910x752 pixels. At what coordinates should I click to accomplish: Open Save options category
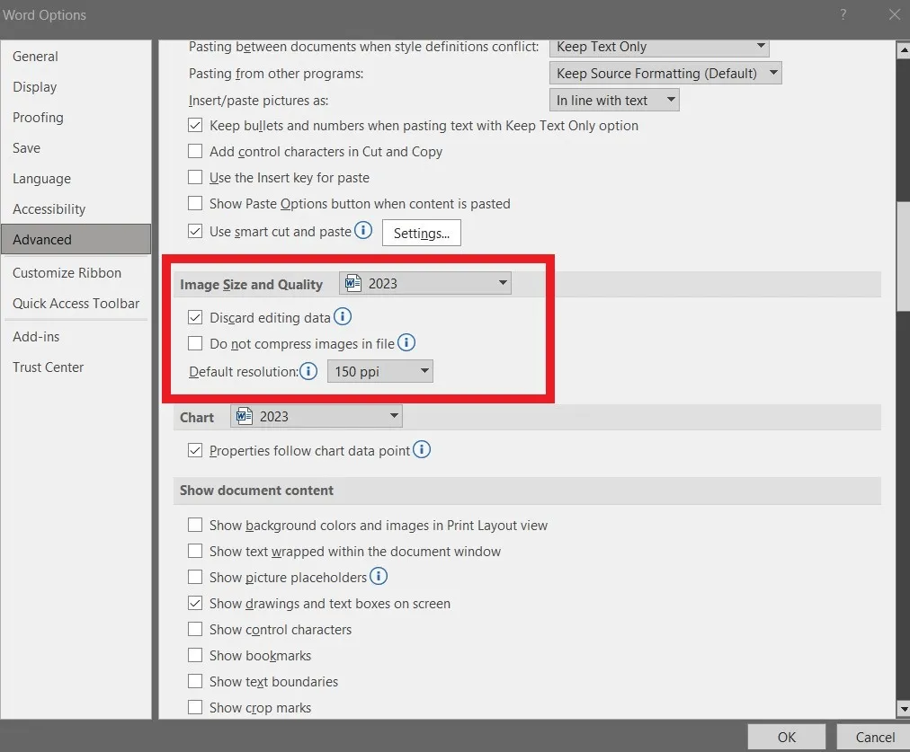[76, 148]
